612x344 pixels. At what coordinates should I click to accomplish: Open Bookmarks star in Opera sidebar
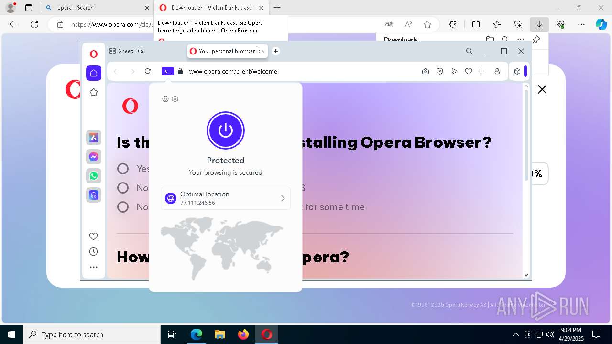pyautogui.click(x=94, y=92)
